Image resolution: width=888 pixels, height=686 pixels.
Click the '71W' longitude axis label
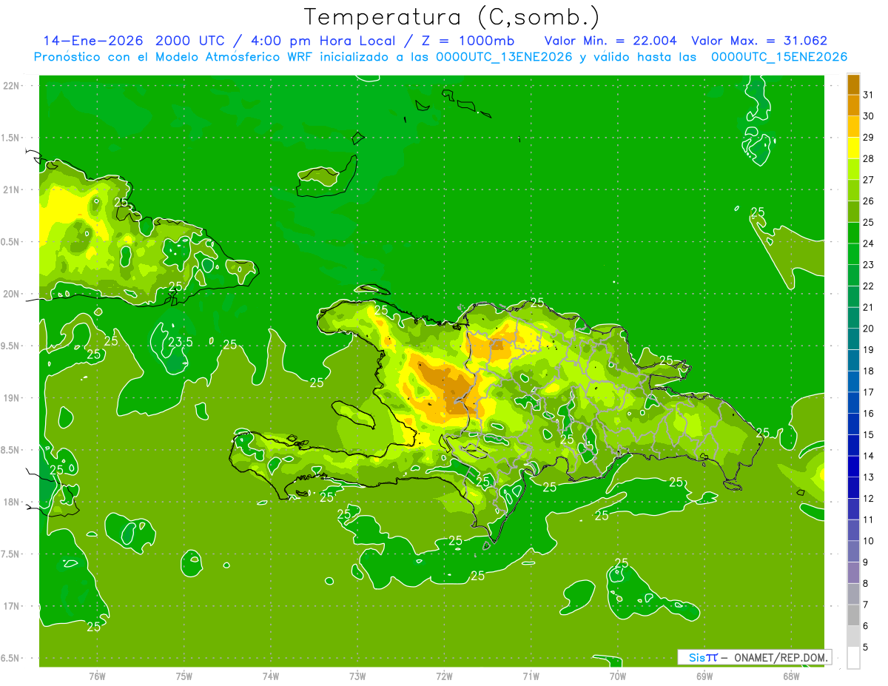[x=531, y=676]
